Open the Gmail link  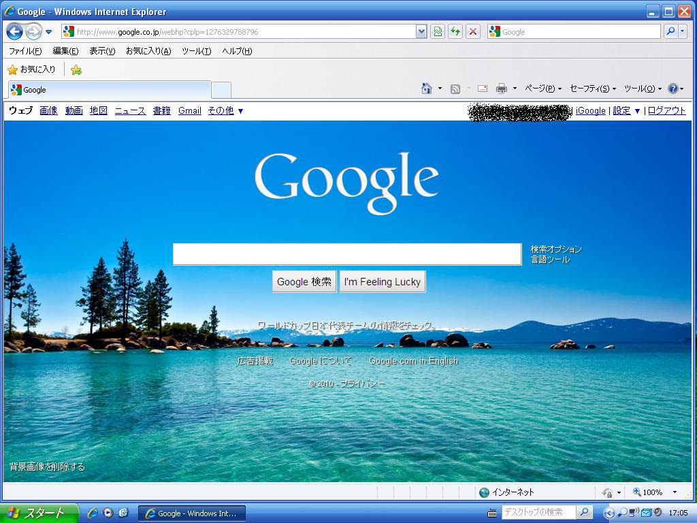click(x=190, y=111)
